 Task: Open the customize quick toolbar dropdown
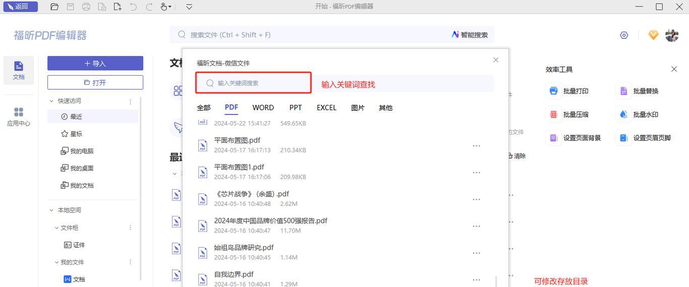189,7
